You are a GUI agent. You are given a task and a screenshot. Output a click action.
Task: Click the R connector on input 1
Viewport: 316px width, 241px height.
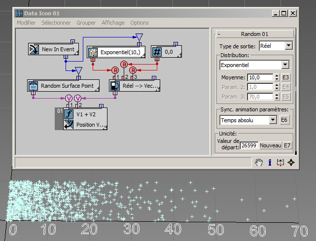115,70
